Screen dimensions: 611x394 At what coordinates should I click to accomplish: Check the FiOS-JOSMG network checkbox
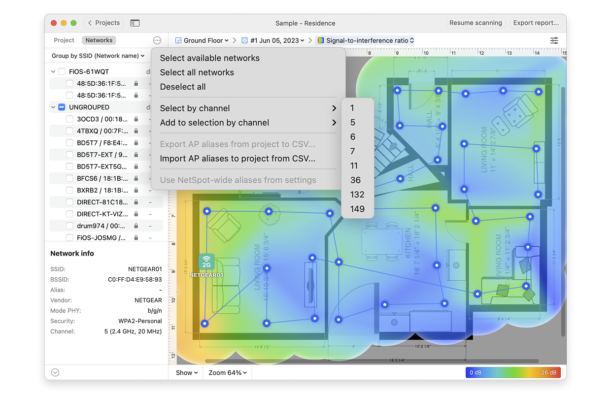tap(69, 237)
